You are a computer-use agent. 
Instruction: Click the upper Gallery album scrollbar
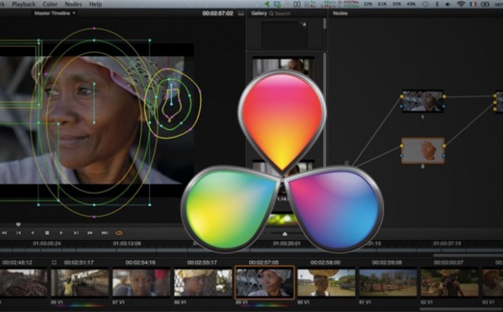[324, 23]
